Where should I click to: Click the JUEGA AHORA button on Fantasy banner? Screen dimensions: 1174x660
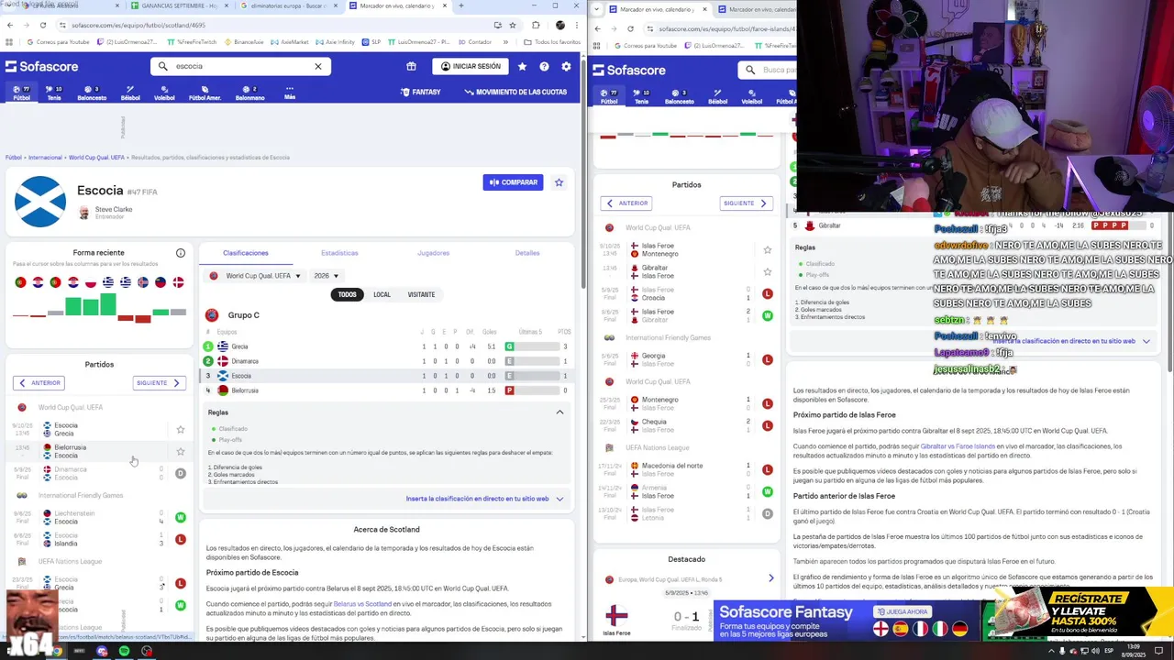click(x=903, y=611)
